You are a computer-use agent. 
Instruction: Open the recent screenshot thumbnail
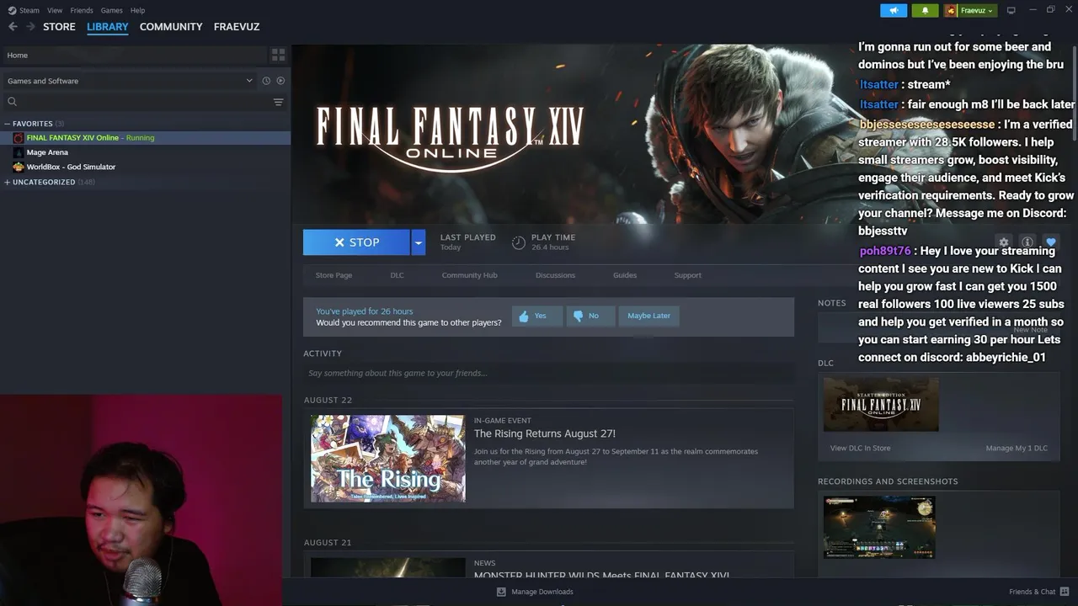pyautogui.click(x=879, y=527)
